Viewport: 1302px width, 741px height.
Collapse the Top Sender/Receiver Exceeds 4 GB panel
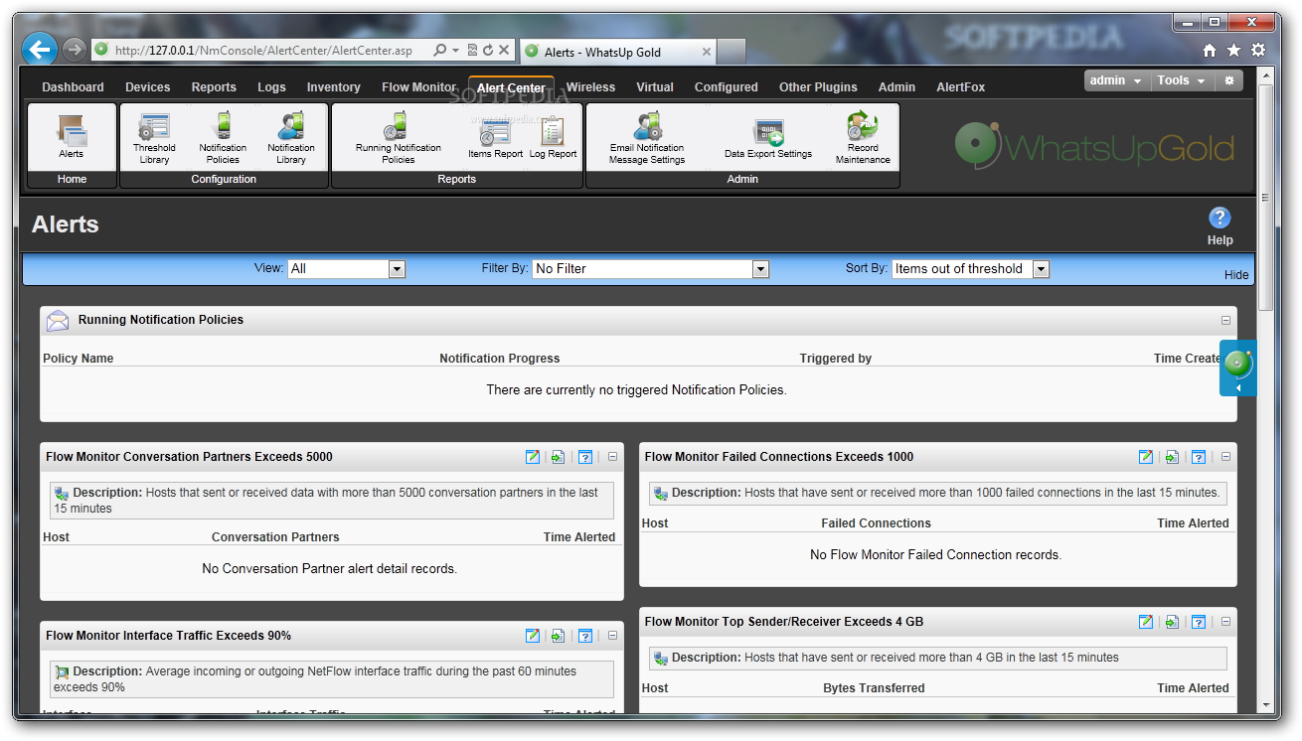1225,622
